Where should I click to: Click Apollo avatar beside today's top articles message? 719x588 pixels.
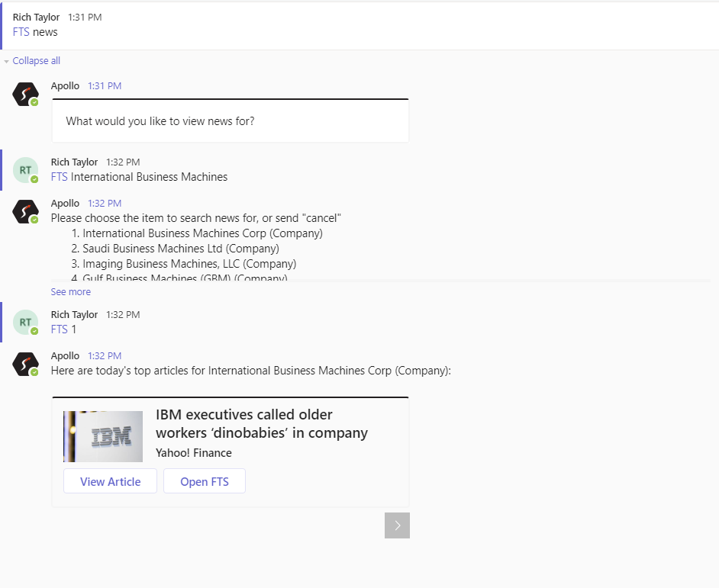25,365
